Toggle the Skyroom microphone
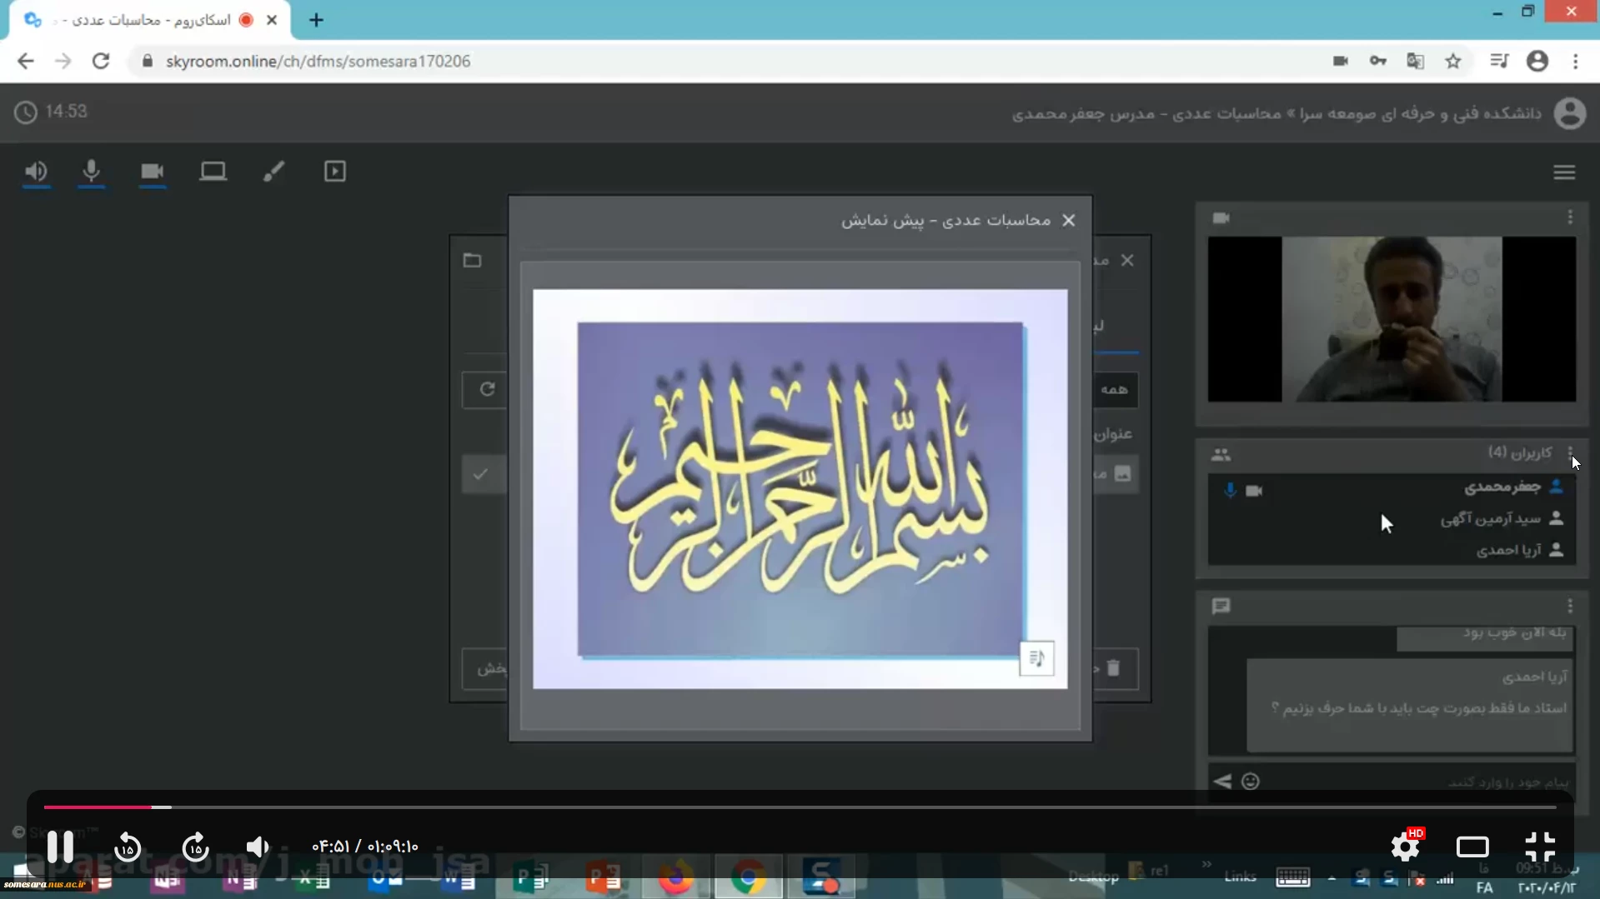Screen dimensions: 1600x899 [x=92, y=172]
